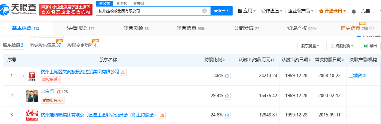
Task: Clear the search box with the X icon
Action: coord(205,11)
